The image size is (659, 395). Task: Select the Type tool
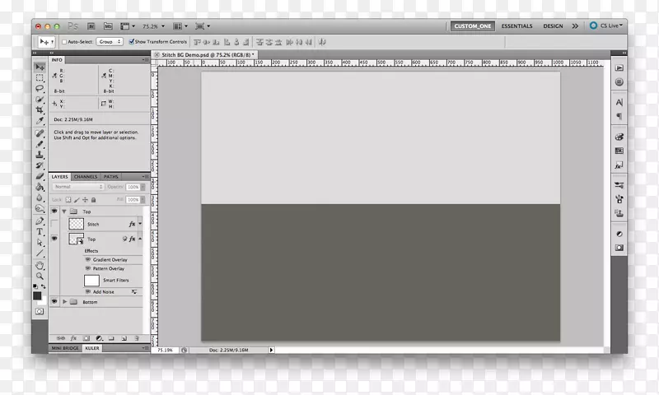[39, 232]
